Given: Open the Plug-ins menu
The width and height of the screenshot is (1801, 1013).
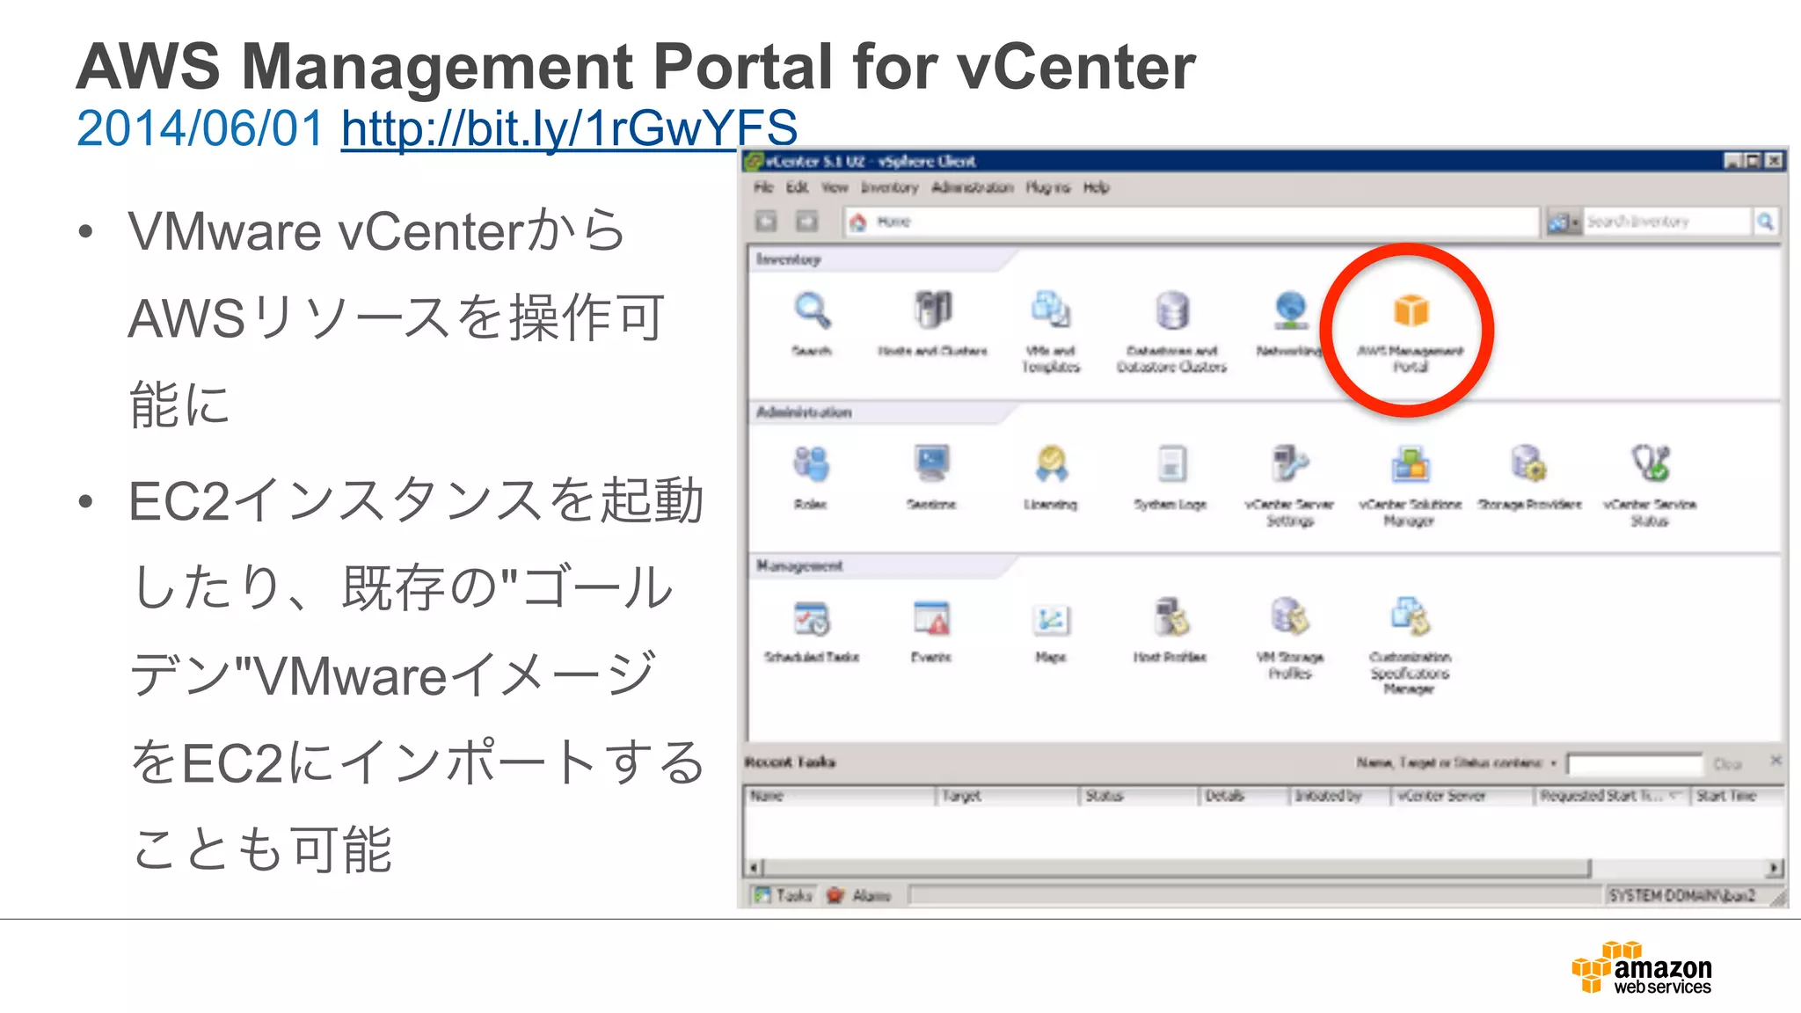Looking at the screenshot, I should click(1048, 187).
